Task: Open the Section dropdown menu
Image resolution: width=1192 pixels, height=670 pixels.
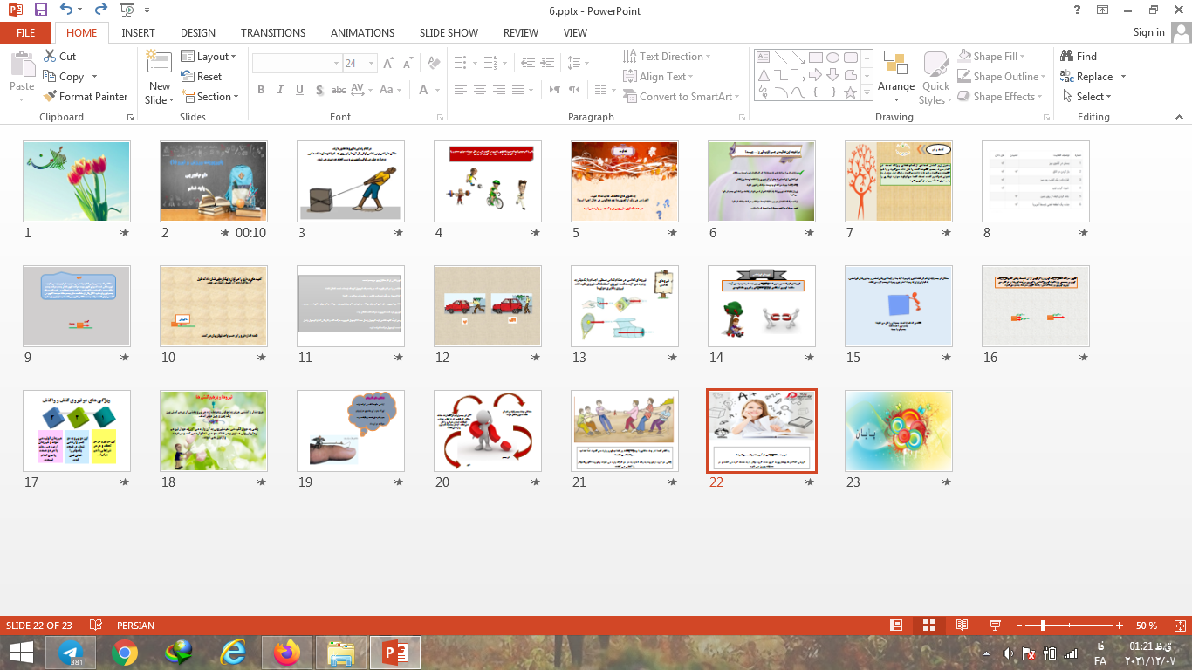Action: tap(210, 97)
